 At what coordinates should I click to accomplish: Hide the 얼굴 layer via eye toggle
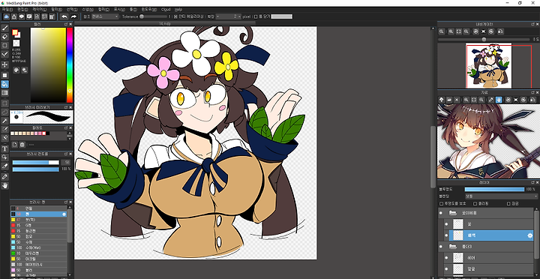(446, 269)
